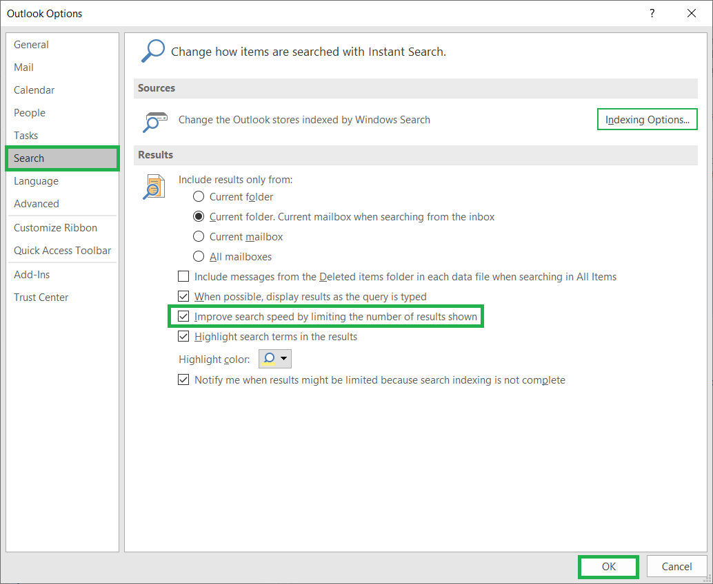Click the Sources section heading

157,87
